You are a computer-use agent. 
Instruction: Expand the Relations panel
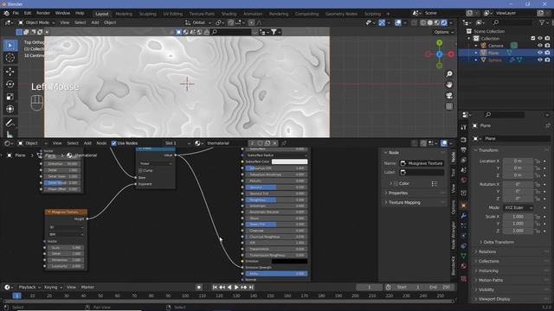tap(487, 251)
